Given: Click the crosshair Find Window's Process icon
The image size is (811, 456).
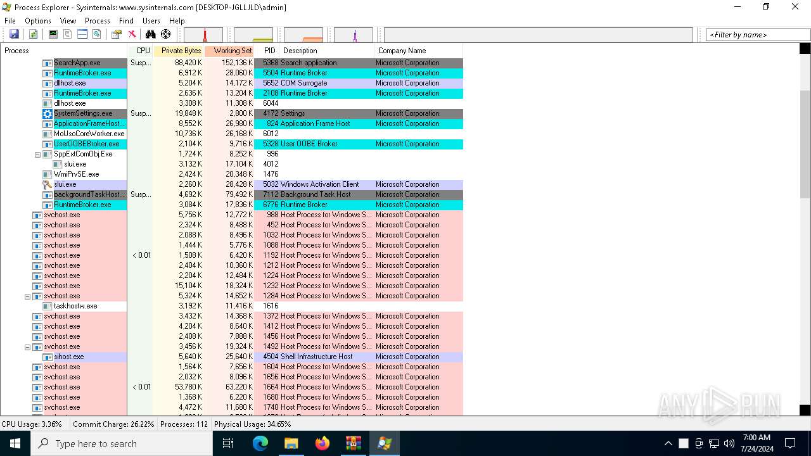Looking at the screenshot, I should click(x=166, y=34).
